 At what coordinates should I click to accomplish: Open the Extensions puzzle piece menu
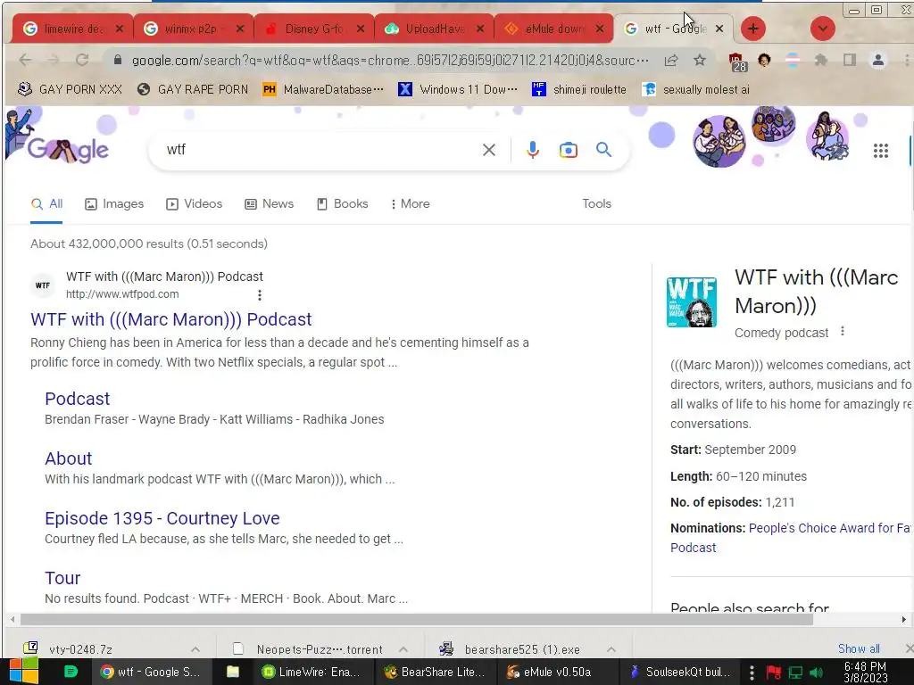click(821, 60)
